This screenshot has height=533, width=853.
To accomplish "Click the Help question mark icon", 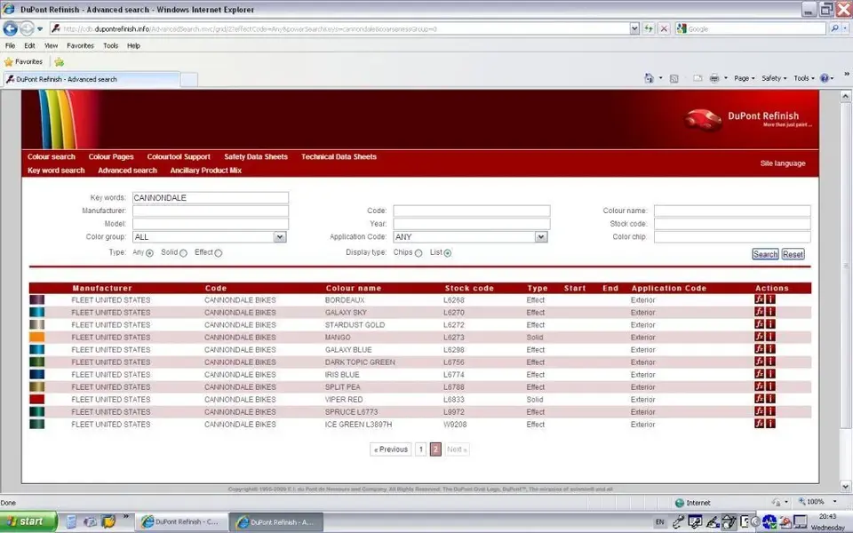I will [x=825, y=78].
